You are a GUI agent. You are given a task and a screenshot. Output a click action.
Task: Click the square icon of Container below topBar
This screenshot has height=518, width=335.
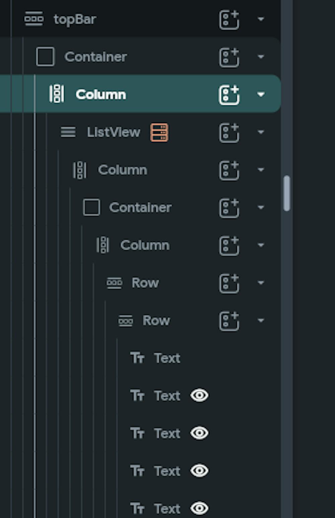click(45, 57)
